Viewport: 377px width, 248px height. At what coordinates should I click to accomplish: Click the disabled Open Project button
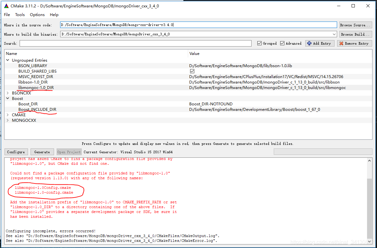(x=69, y=152)
